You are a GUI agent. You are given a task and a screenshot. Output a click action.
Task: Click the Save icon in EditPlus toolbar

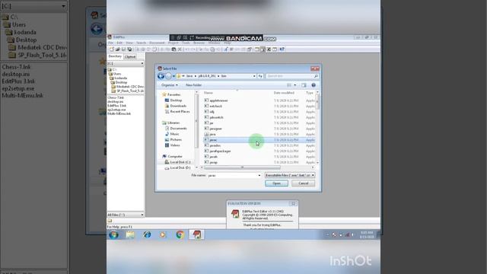[123, 49]
